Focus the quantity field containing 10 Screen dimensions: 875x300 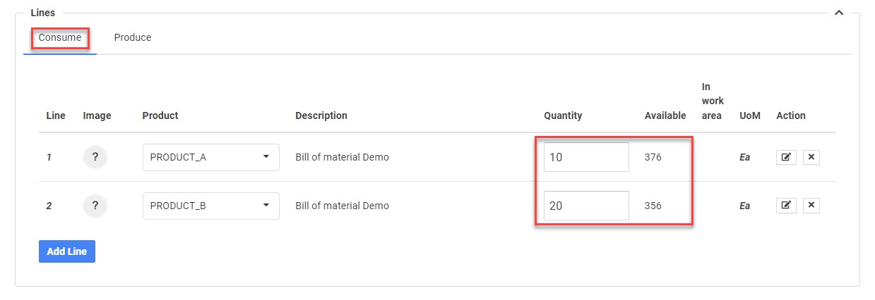click(x=585, y=157)
